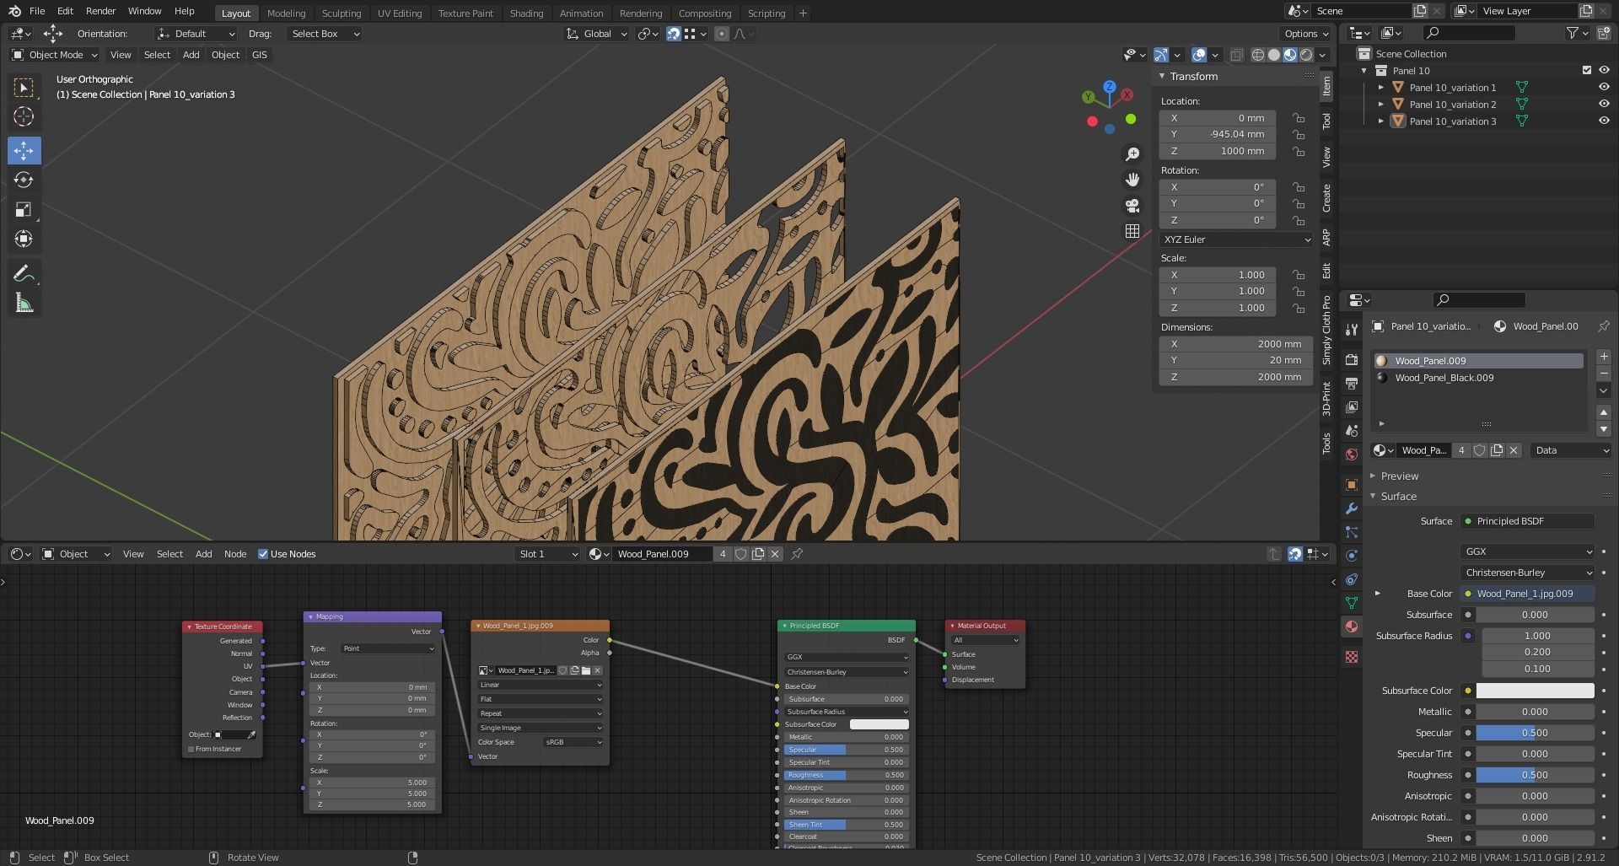Select the Annotate tool
This screenshot has width=1619, height=866.
click(24, 273)
